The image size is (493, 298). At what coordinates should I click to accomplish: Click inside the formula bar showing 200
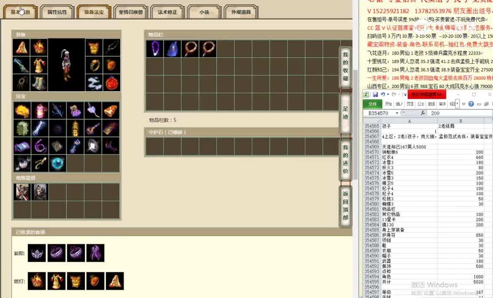point(440,113)
